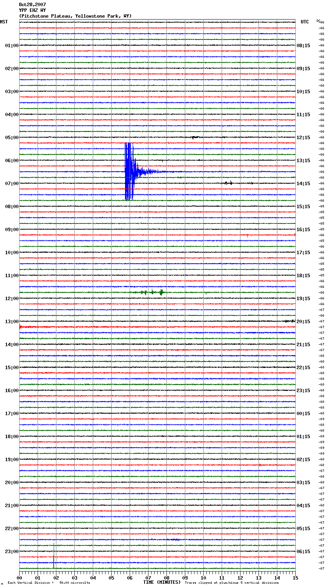Click the 12:15 UTC time label
326x588 pixels.
pyautogui.click(x=303, y=138)
